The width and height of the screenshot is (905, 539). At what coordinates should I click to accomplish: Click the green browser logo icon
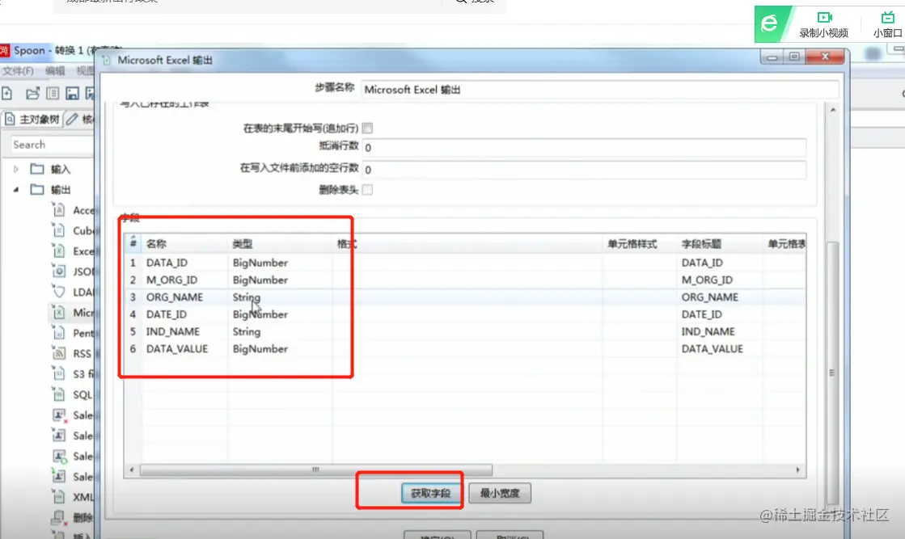(x=771, y=23)
